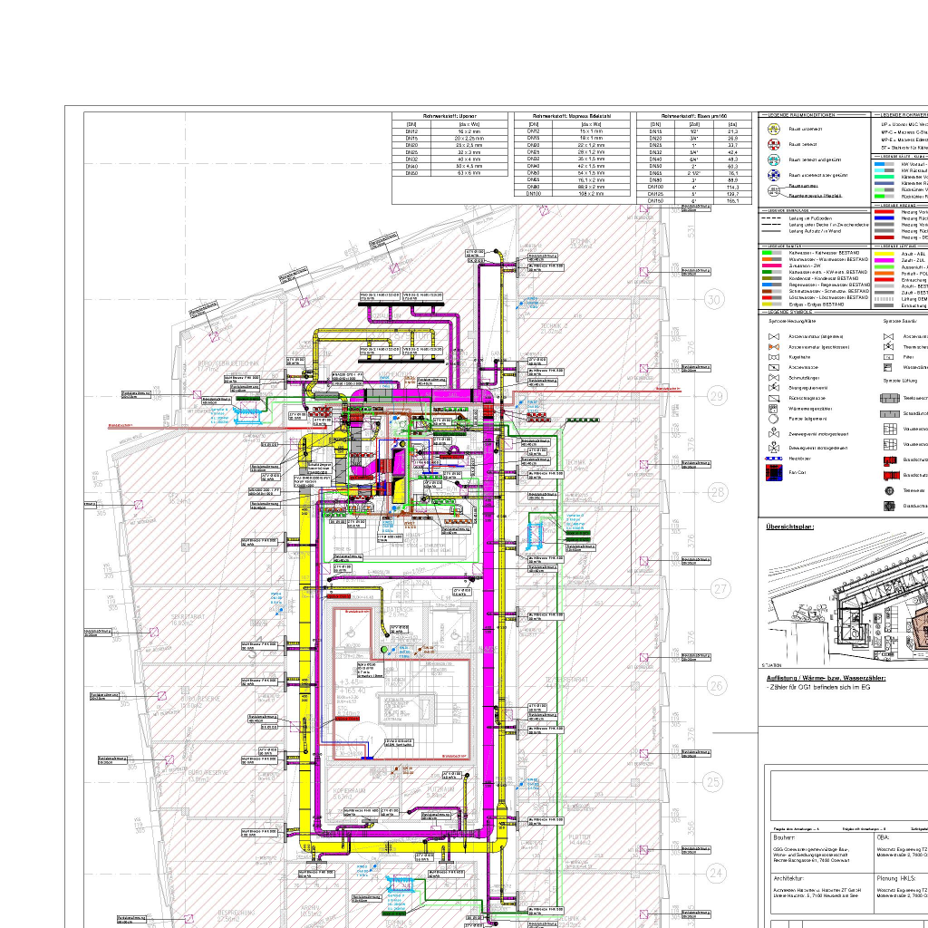Click the Heizkörper radiator symbol
The image size is (928, 928).
[x=773, y=459]
